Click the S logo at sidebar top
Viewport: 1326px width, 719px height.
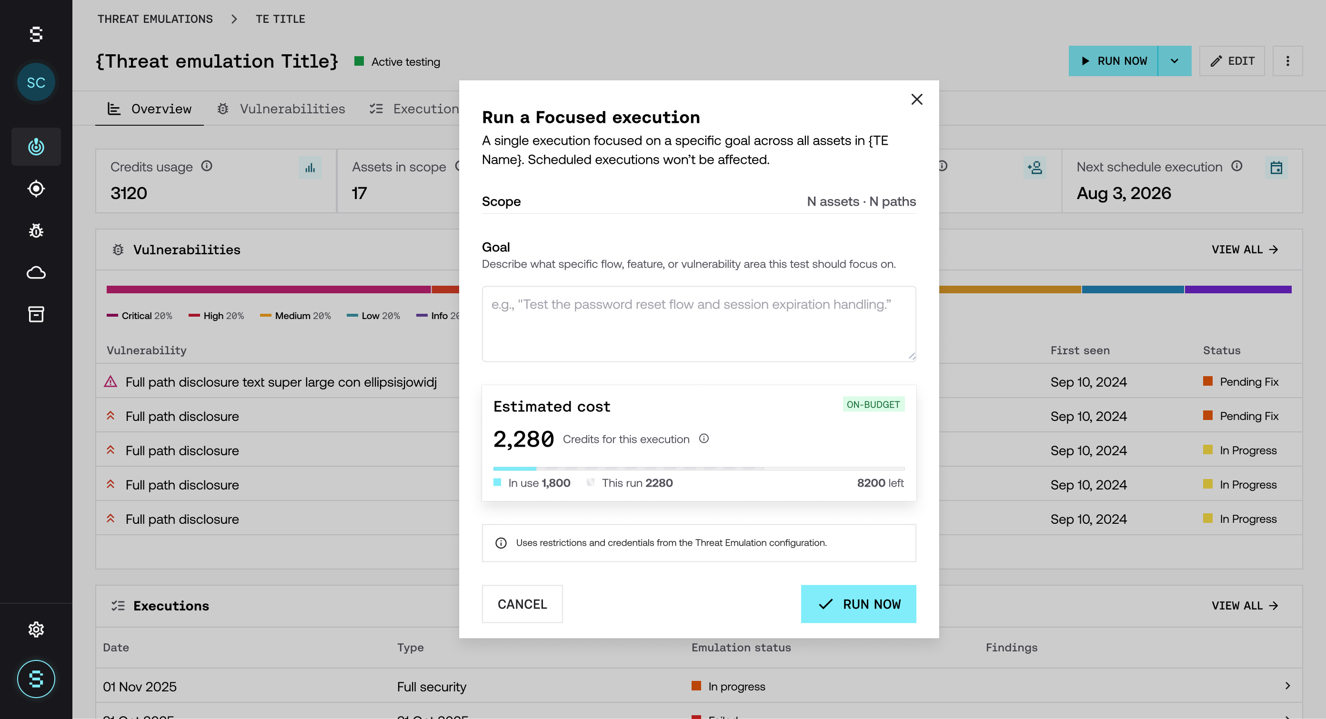pyautogui.click(x=36, y=34)
